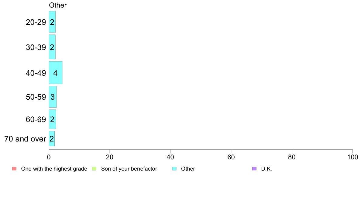
Task: Click the '70 and over' axis label
Action: pyautogui.click(x=25, y=139)
